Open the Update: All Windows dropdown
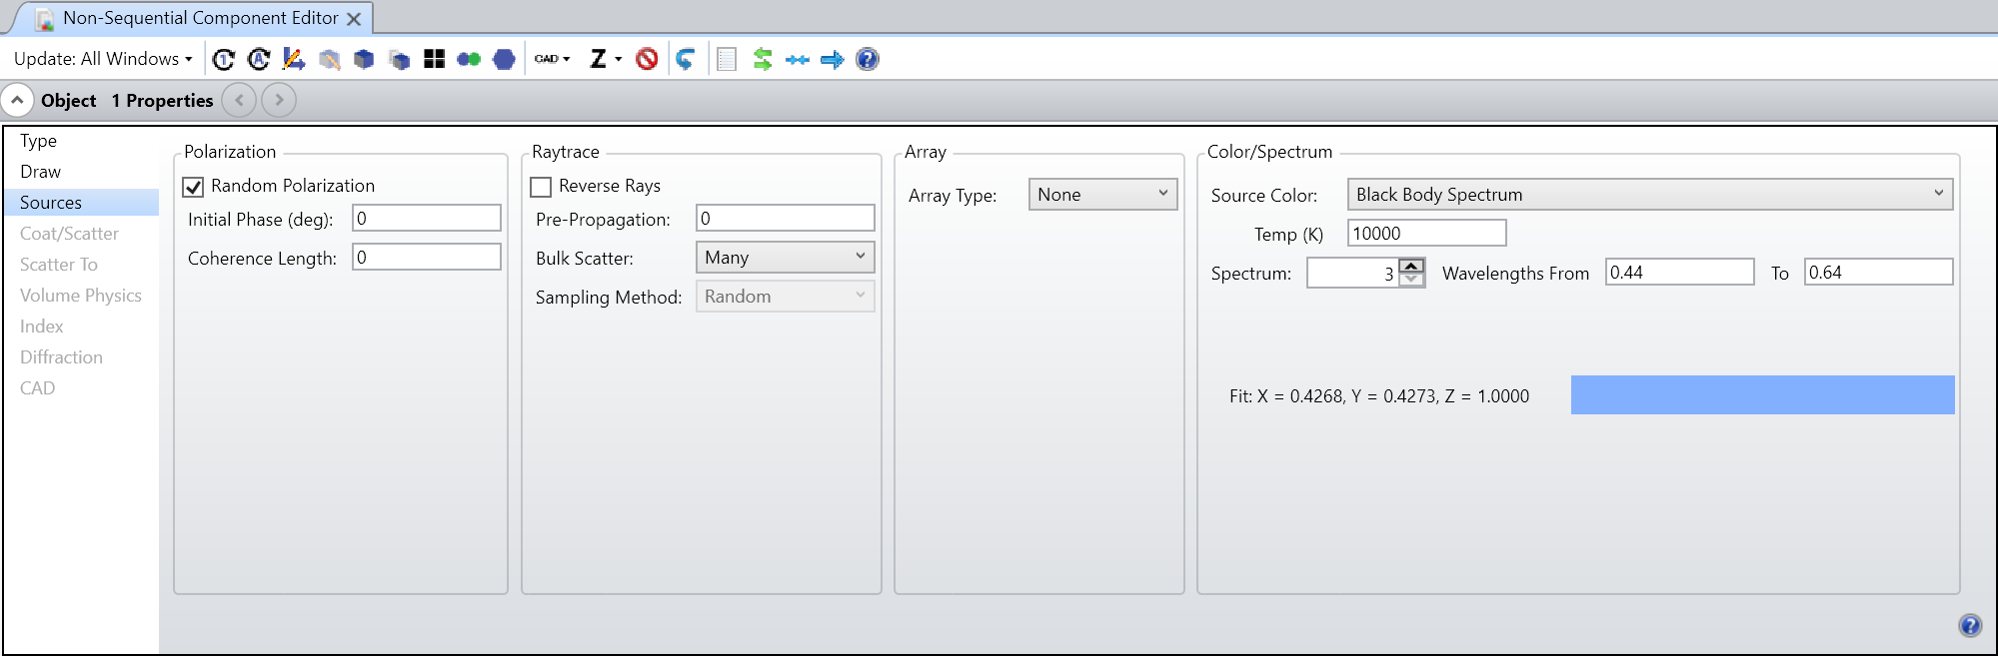 (x=102, y=59)
